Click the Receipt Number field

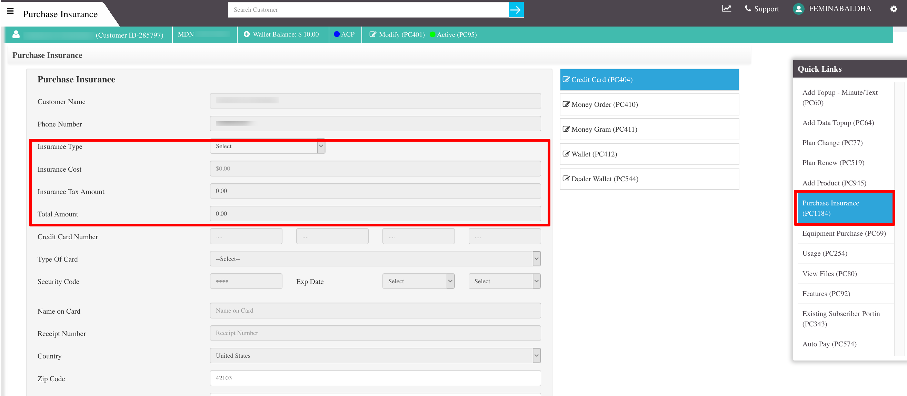375,333
